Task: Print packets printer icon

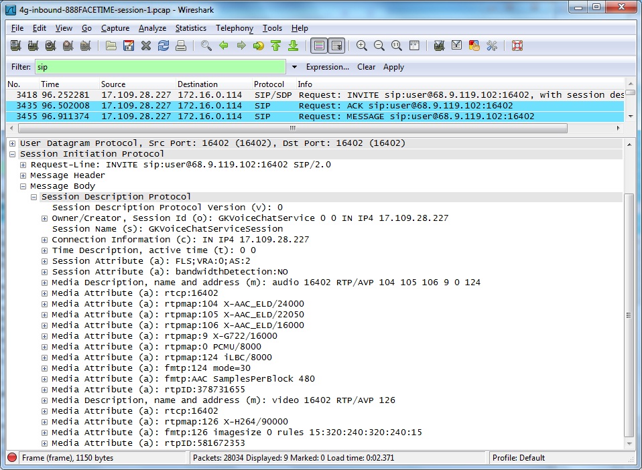Action: (x=181, y=46)
